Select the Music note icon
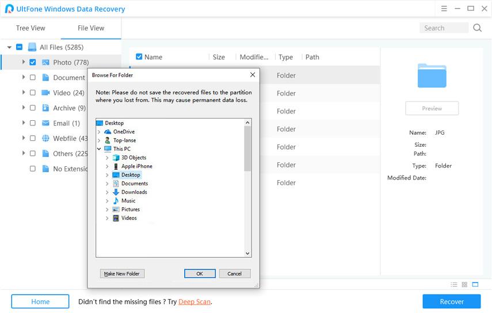The image size is (492, 313). (116, 201)
